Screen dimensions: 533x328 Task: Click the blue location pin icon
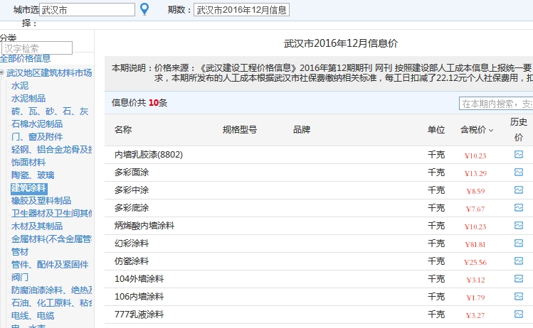(144, 9)
